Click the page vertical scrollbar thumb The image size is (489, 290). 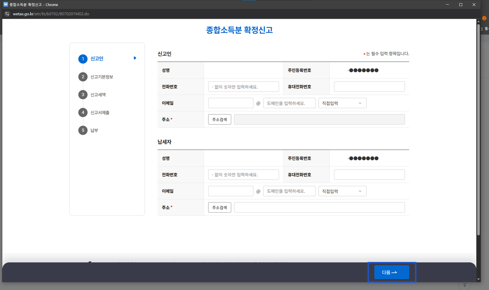coord(478,129)
